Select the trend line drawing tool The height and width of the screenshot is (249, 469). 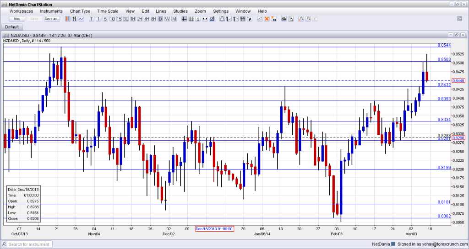point(229,19)
